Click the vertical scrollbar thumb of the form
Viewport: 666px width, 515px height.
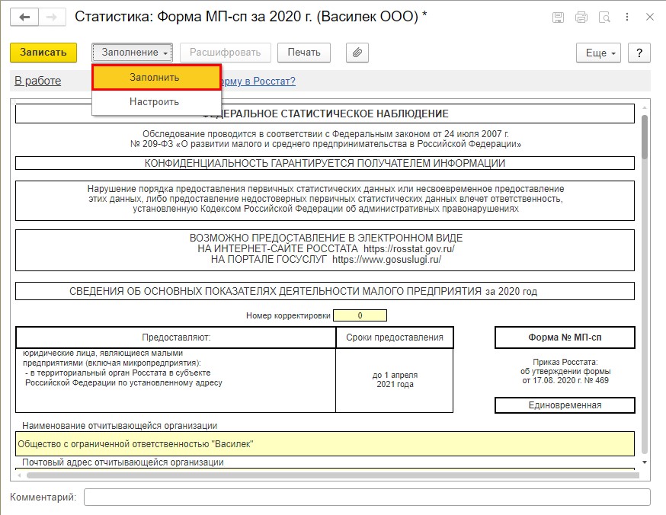pyautogui.click(x=645, y=136)
